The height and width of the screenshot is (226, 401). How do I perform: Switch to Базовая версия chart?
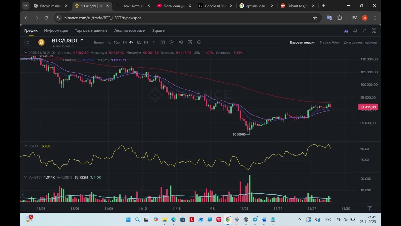tap(303, 42)
